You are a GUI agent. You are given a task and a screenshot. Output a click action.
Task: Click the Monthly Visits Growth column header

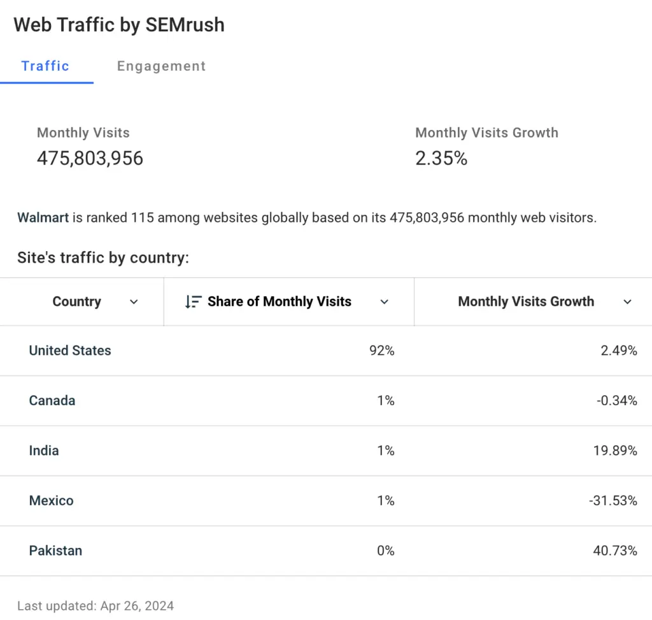coord(526,301)
